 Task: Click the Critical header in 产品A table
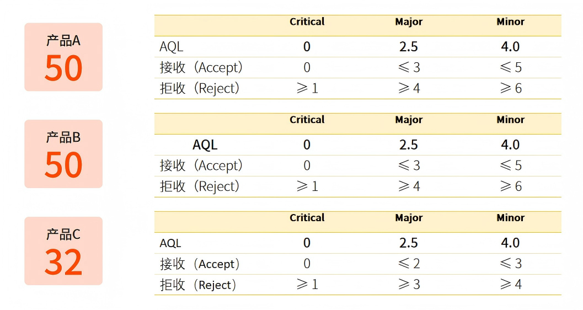click(307, 22)
